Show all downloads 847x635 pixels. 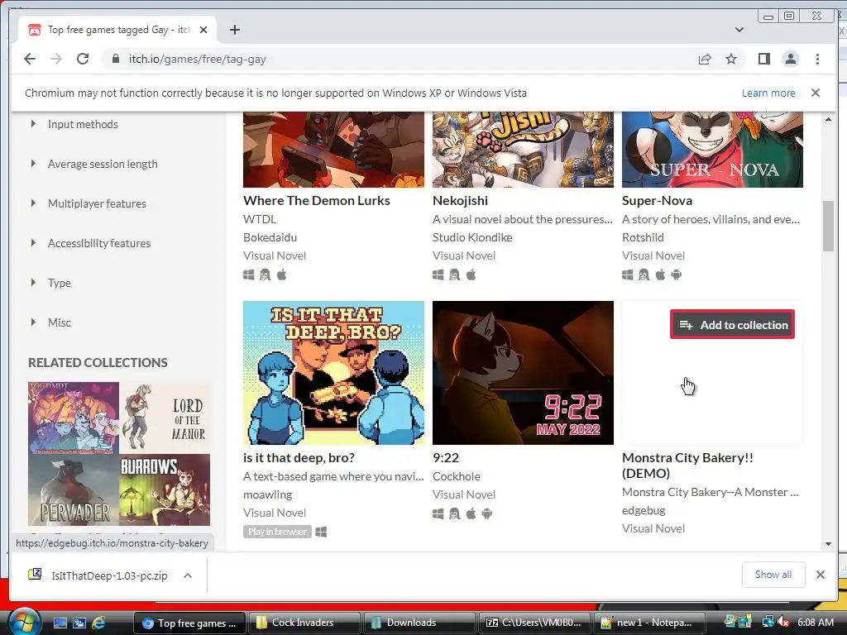773,575
